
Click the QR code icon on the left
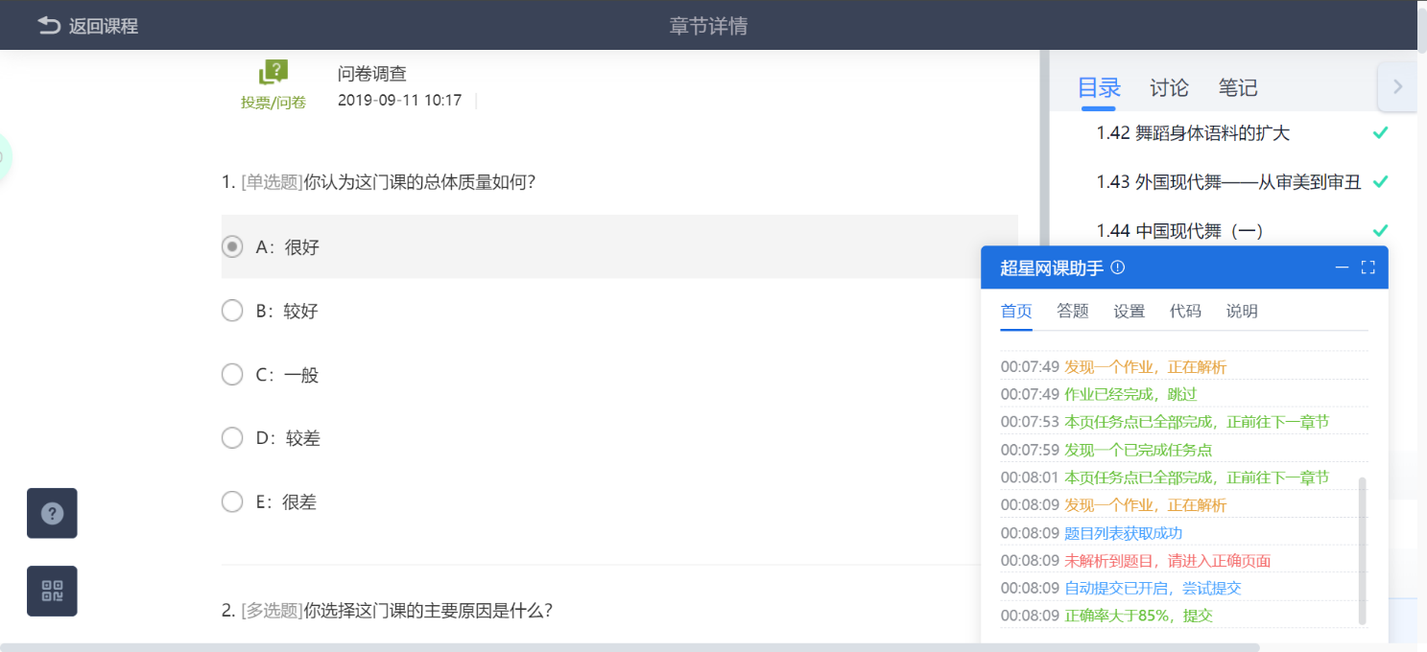51,591
